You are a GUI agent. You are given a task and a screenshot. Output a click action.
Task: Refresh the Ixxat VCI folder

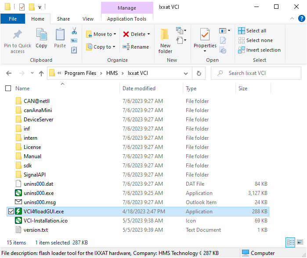(x=199, y=73)
